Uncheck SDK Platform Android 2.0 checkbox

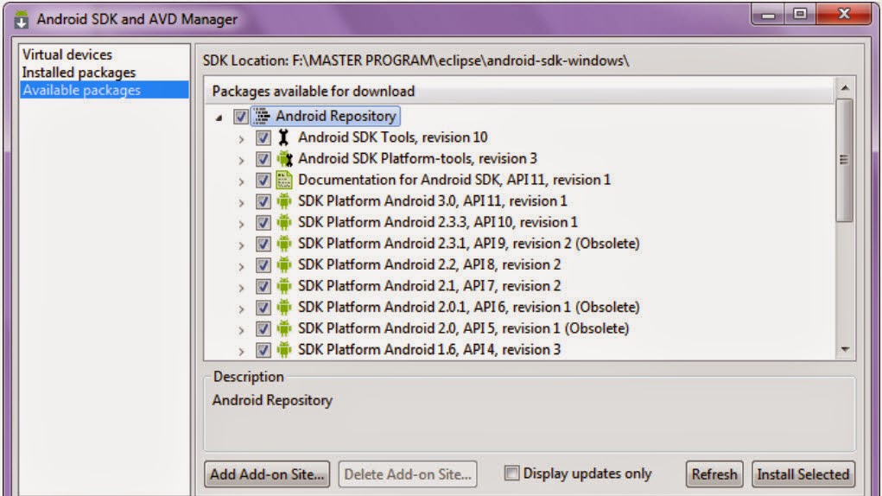pyautogui.click(x=263, y=329)
